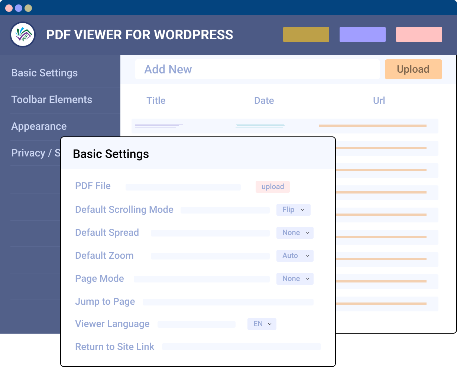The width and height of the screenshot is (457, 367).
Task: Open the Privacy sidebar item
Action: [x=36, y=153]
